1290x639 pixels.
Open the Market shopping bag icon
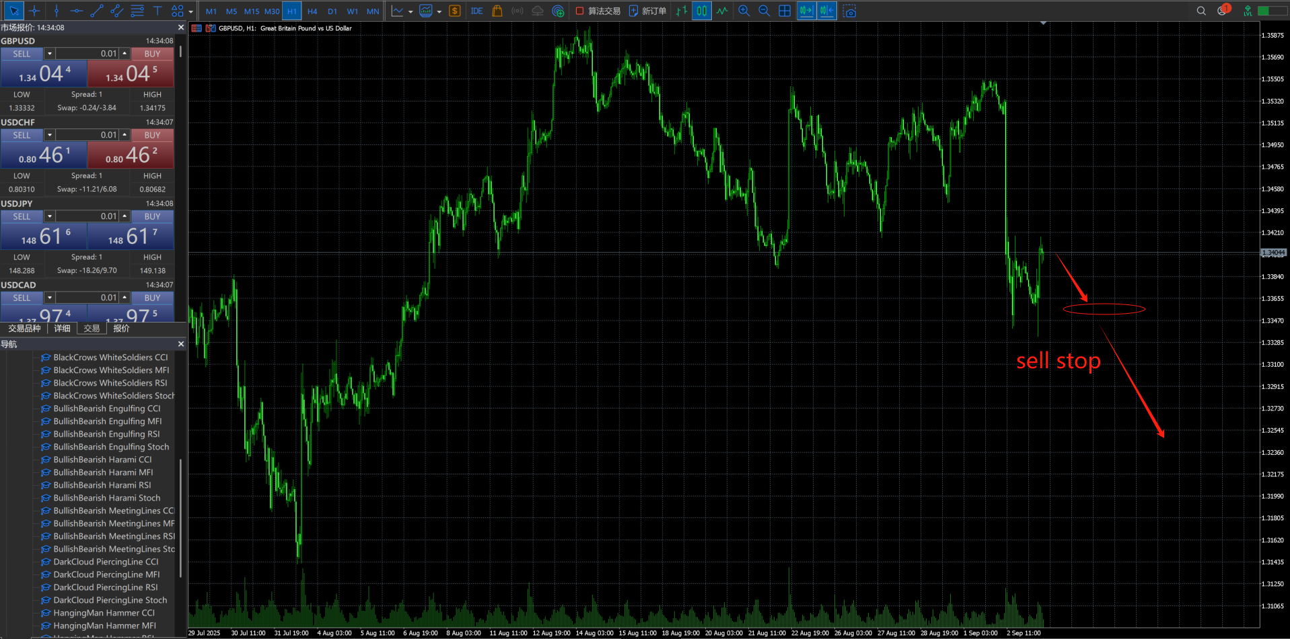click(497, 11)
